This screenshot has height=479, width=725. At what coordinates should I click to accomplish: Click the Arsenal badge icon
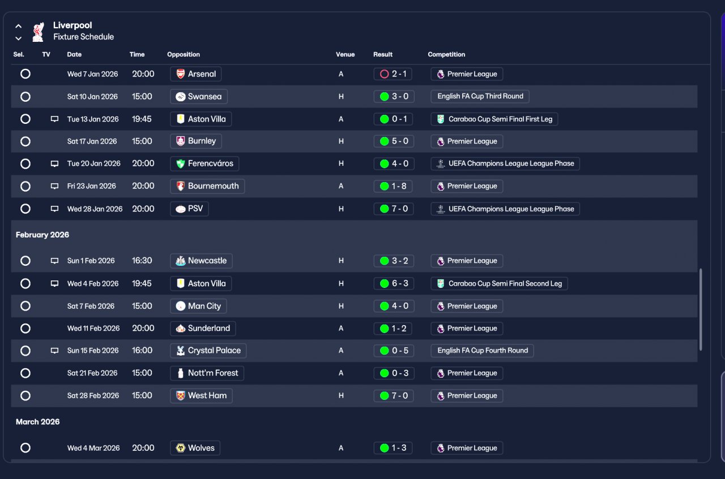tap(181, 74)
